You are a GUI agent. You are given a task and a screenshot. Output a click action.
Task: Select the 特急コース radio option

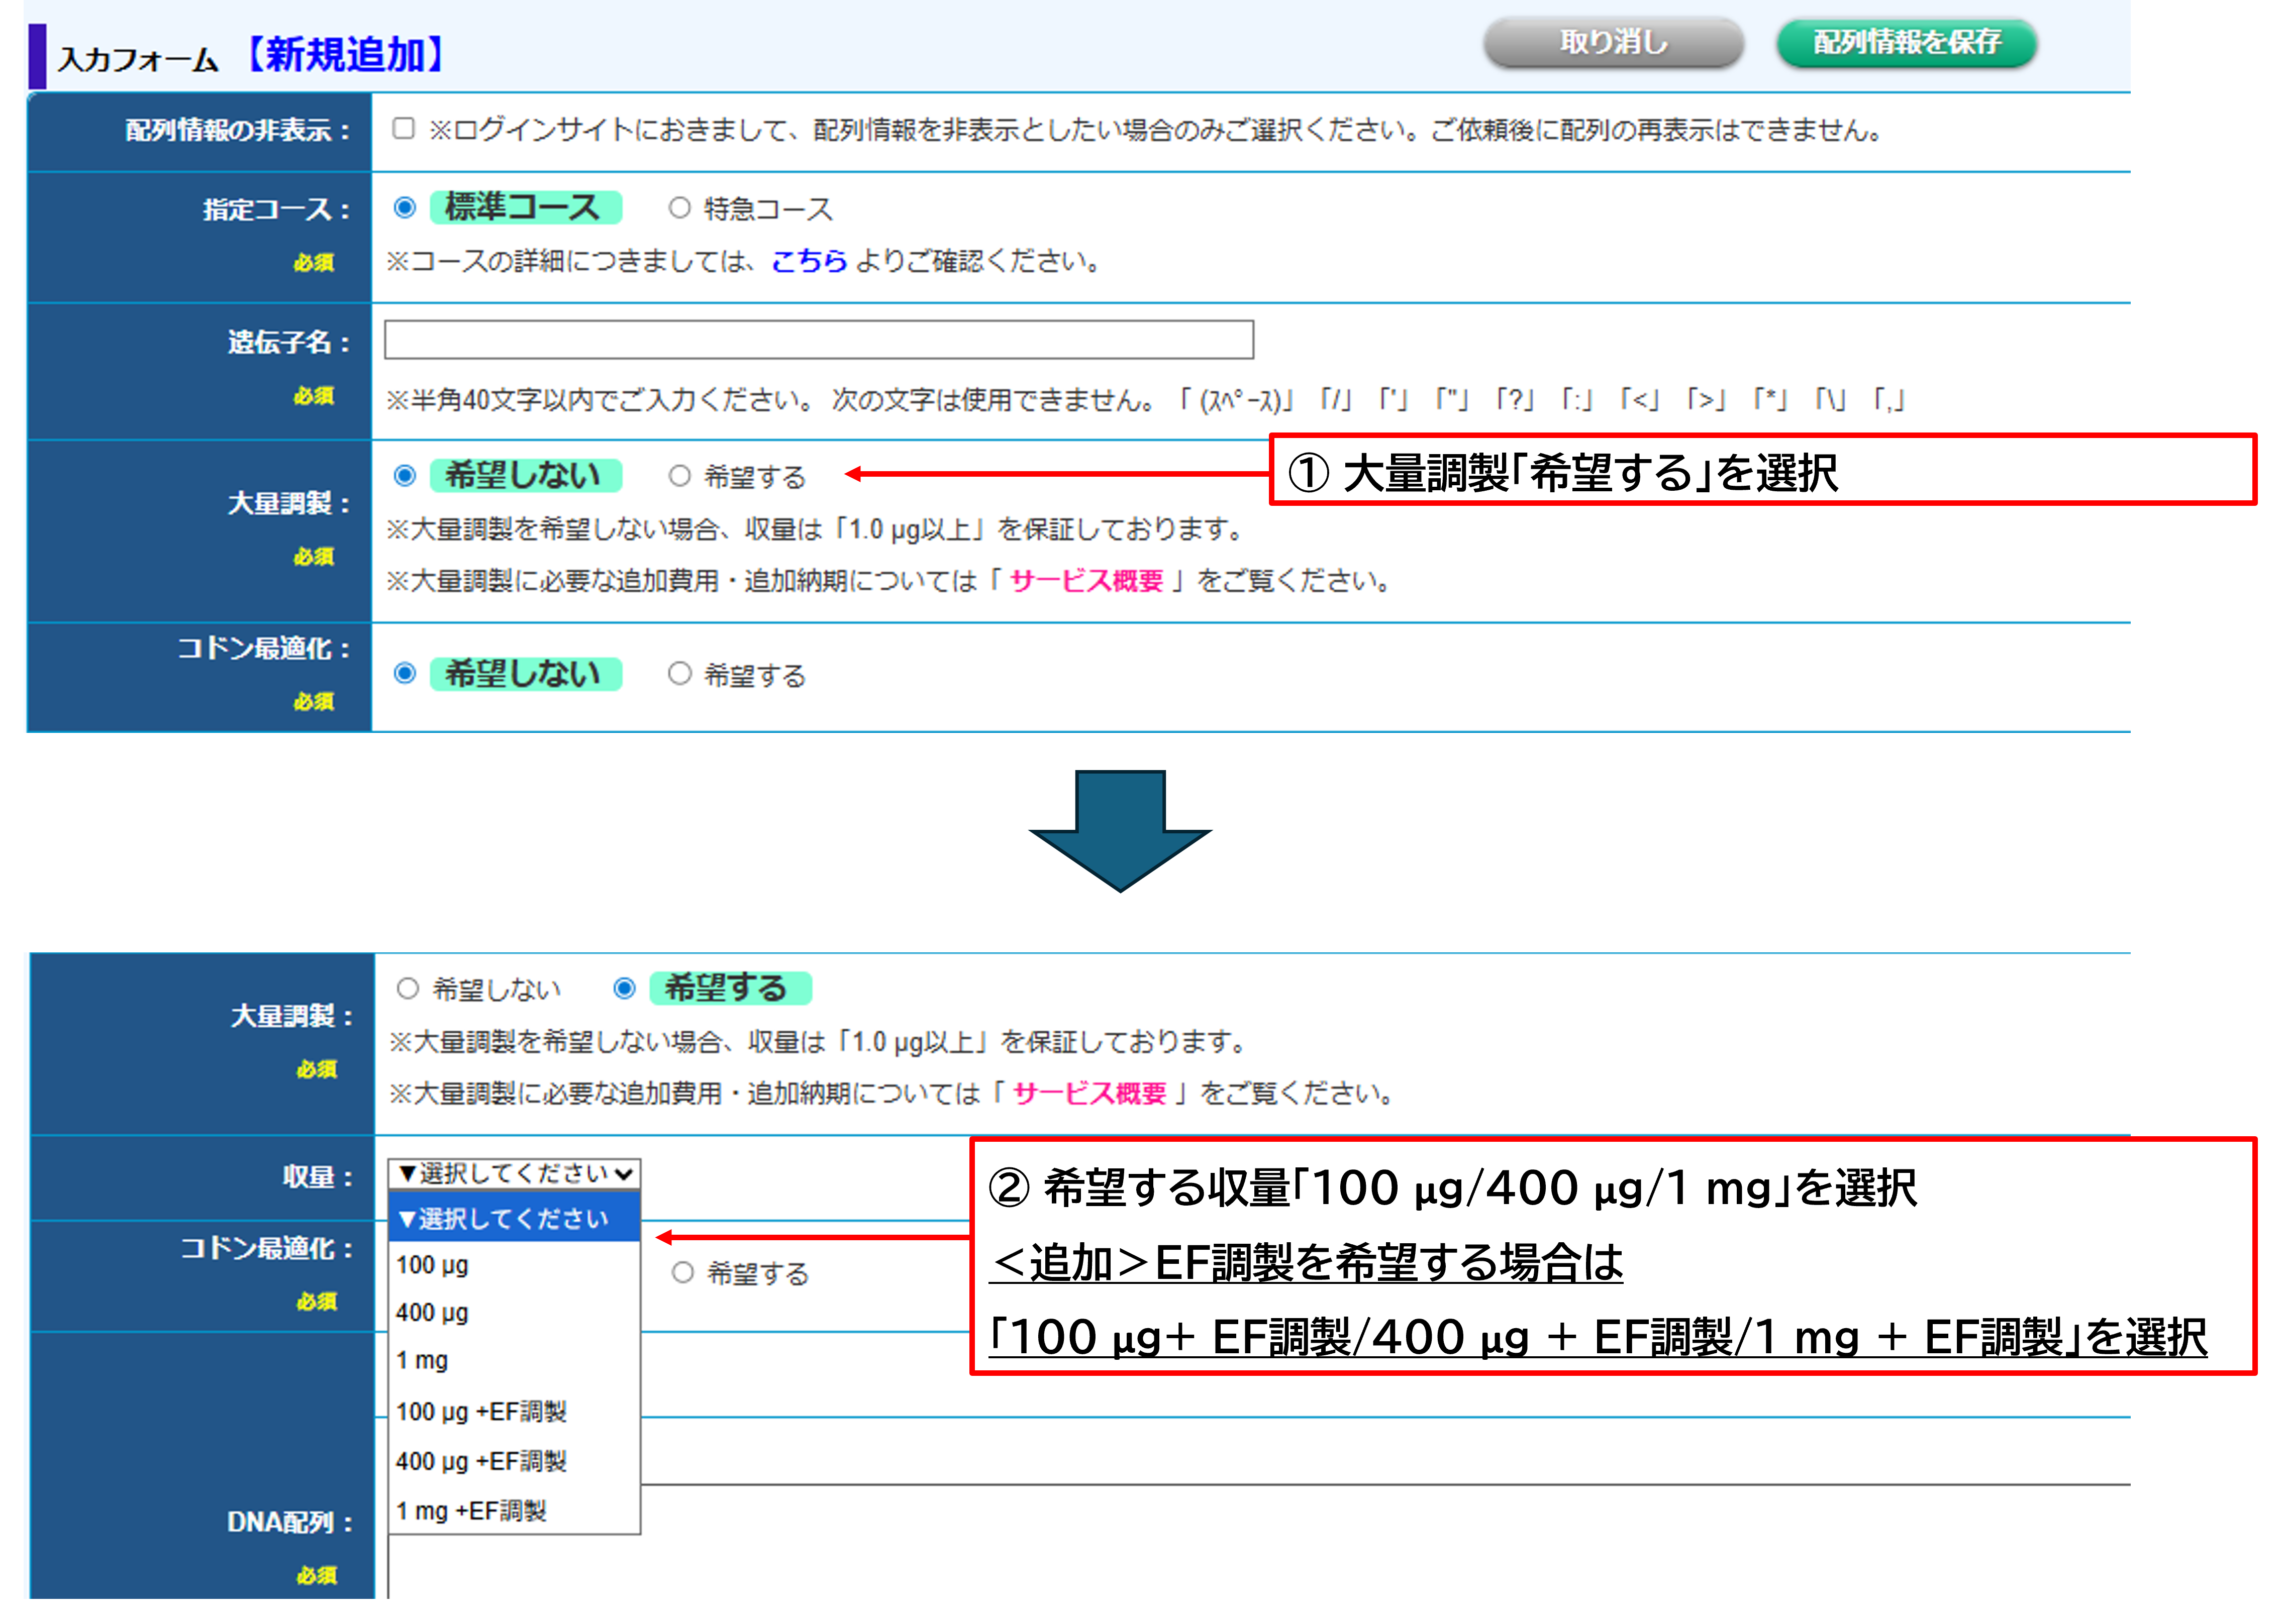(x=680, y=208)
